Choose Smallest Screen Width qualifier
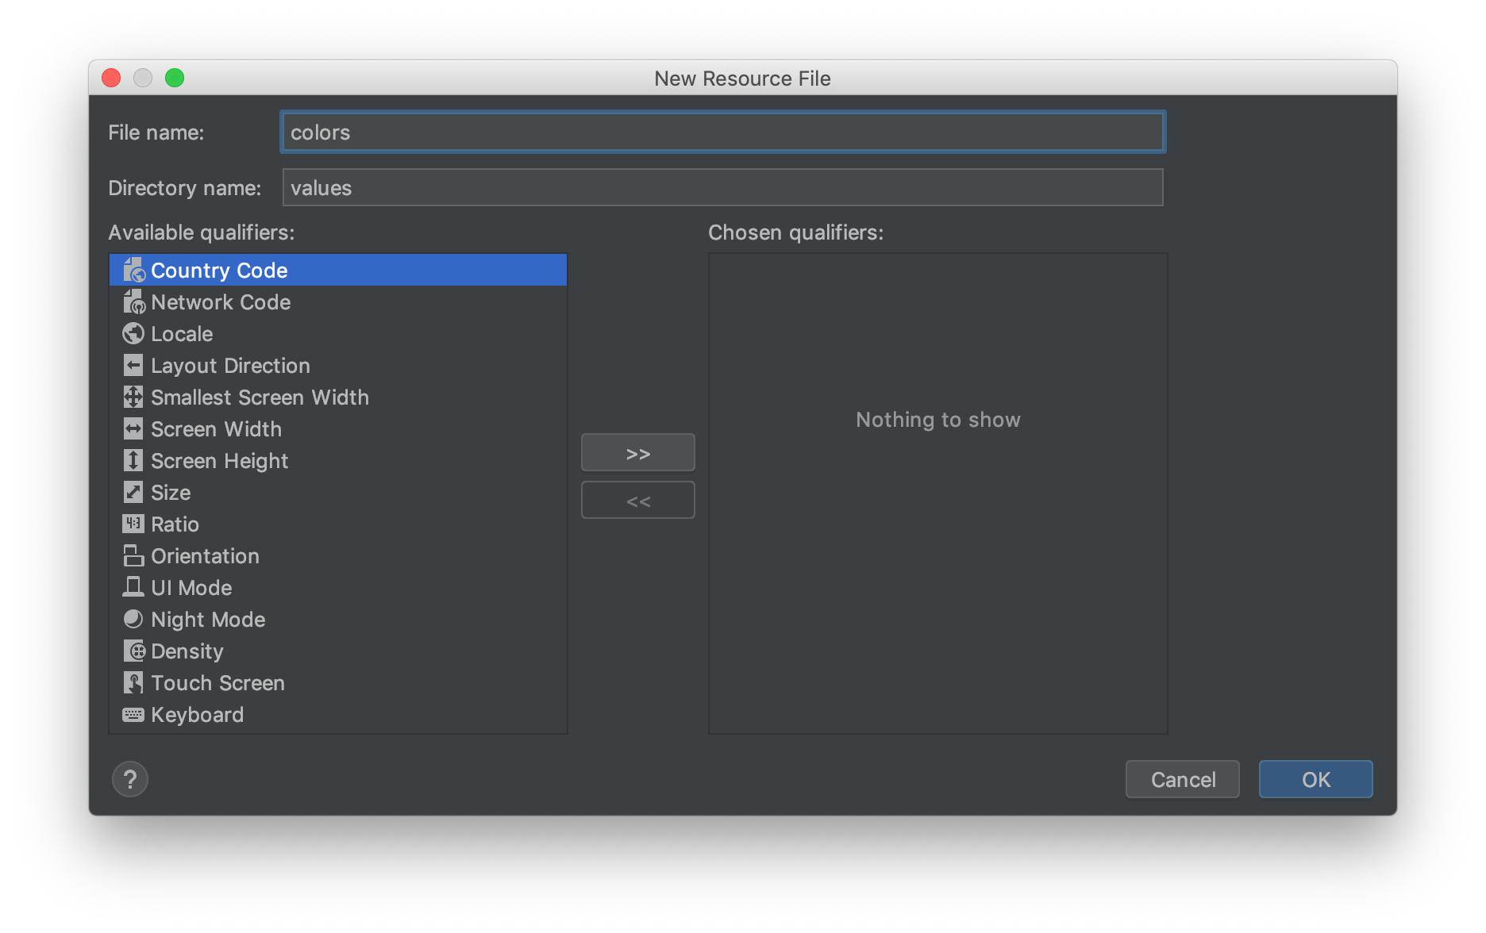 click(x=338, y=397)
